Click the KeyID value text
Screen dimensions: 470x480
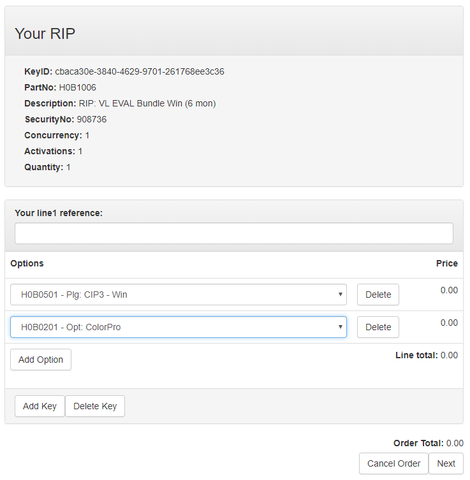(139, 71)
